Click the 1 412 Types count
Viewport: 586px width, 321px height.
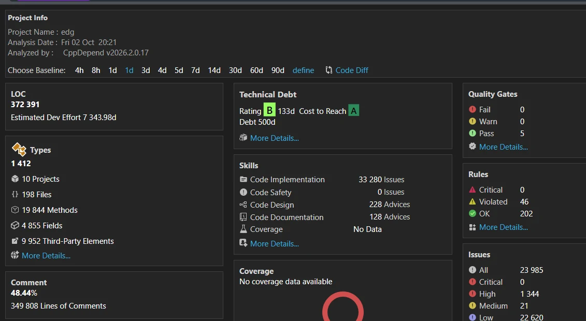click(x=21, y=164)
